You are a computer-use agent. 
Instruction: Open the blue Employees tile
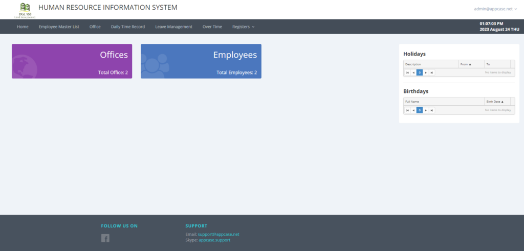coord(201,61)
